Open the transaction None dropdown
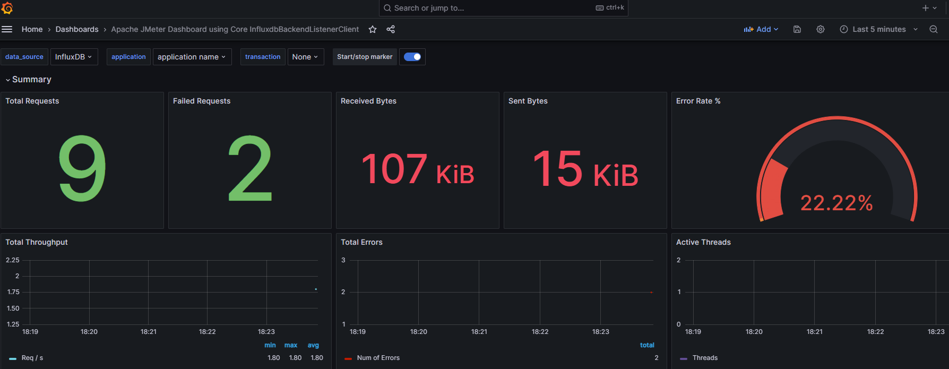 (x=306, y=57)
